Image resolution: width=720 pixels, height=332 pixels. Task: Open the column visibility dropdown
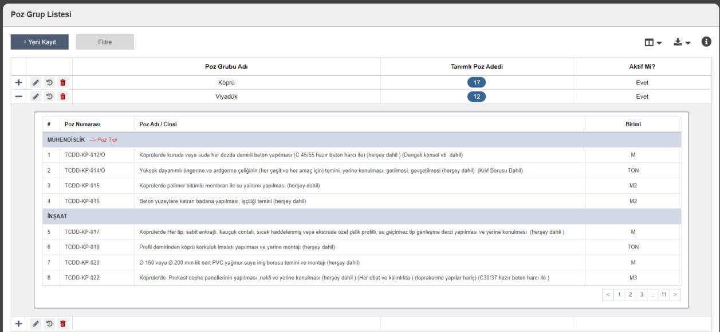coord(653,42)
